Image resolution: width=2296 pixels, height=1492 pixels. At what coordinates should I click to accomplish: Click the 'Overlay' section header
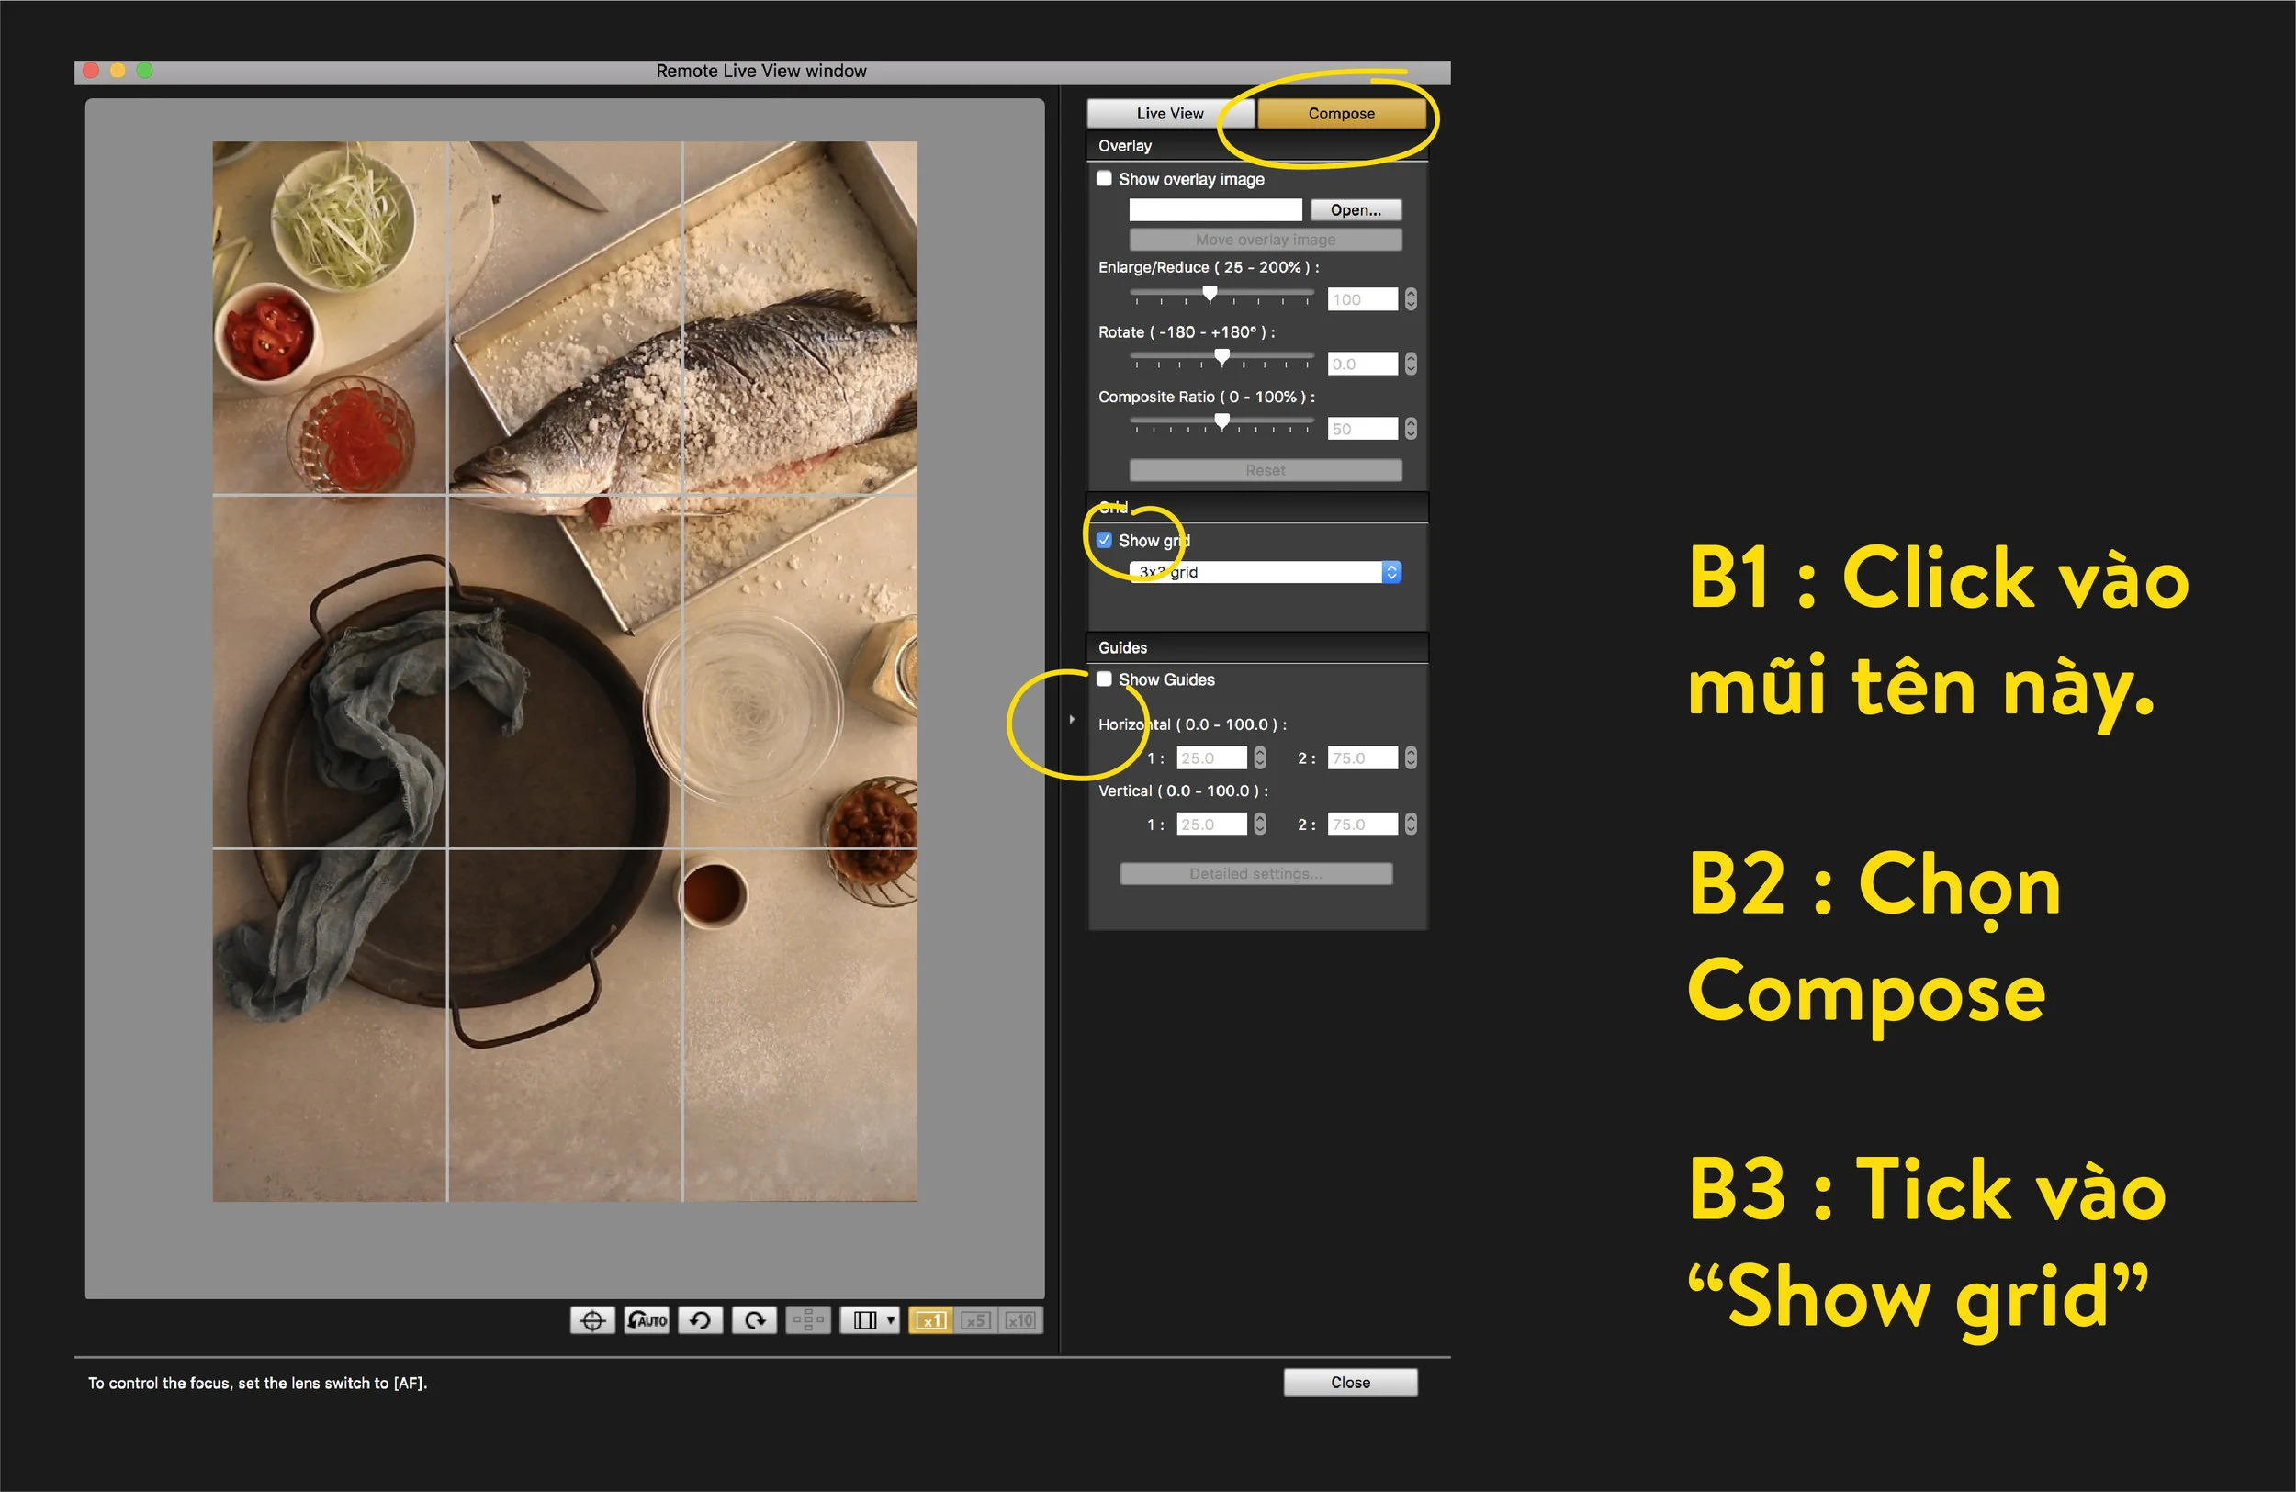click(x=1125, y=146)
